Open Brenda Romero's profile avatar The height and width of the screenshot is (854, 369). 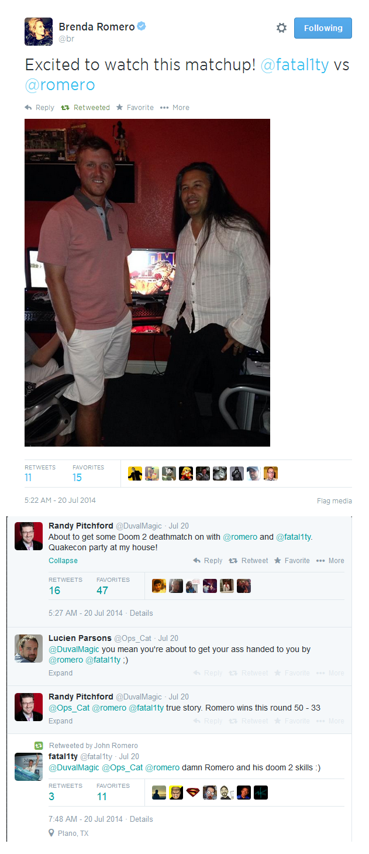pyautogui.click(x=39, y=32)
